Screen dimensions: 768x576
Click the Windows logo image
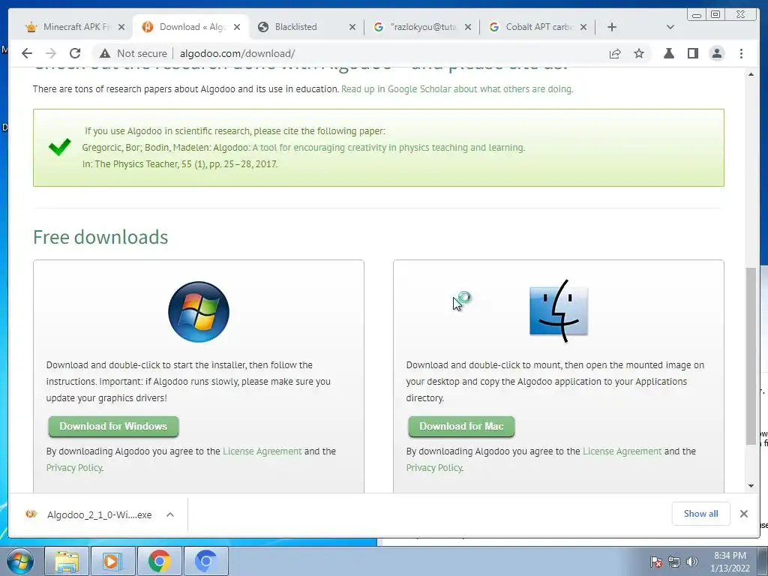click(x=198, y=311)
